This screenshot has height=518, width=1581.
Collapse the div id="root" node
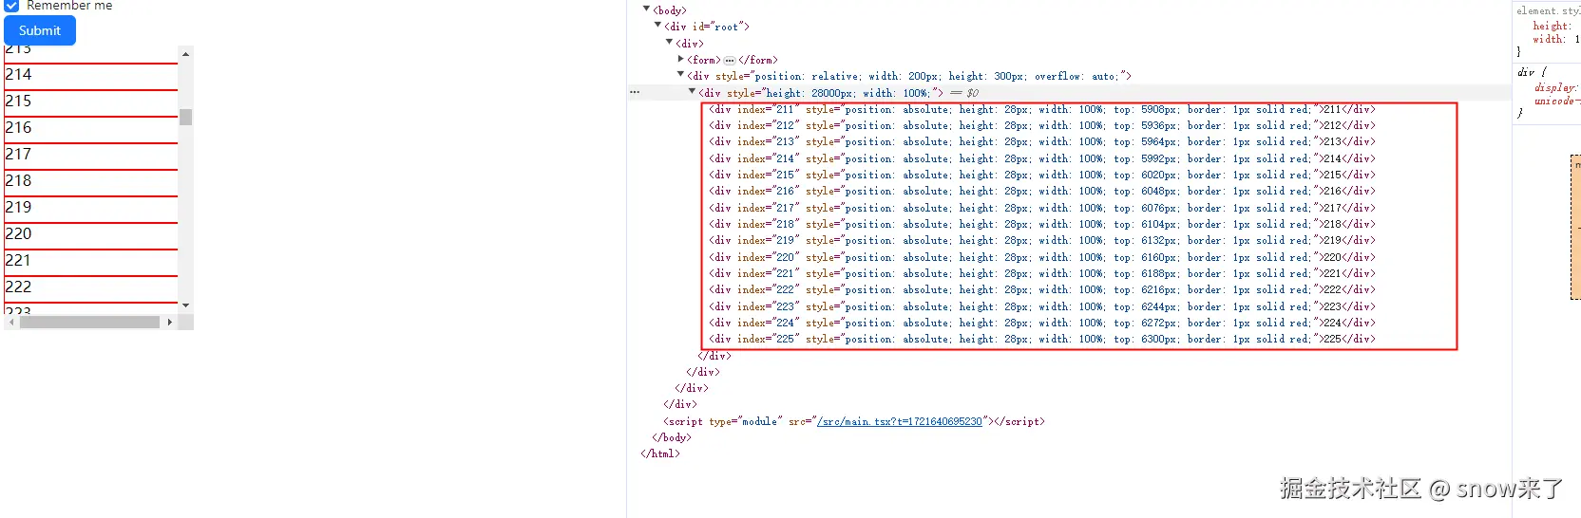(657, 26)
